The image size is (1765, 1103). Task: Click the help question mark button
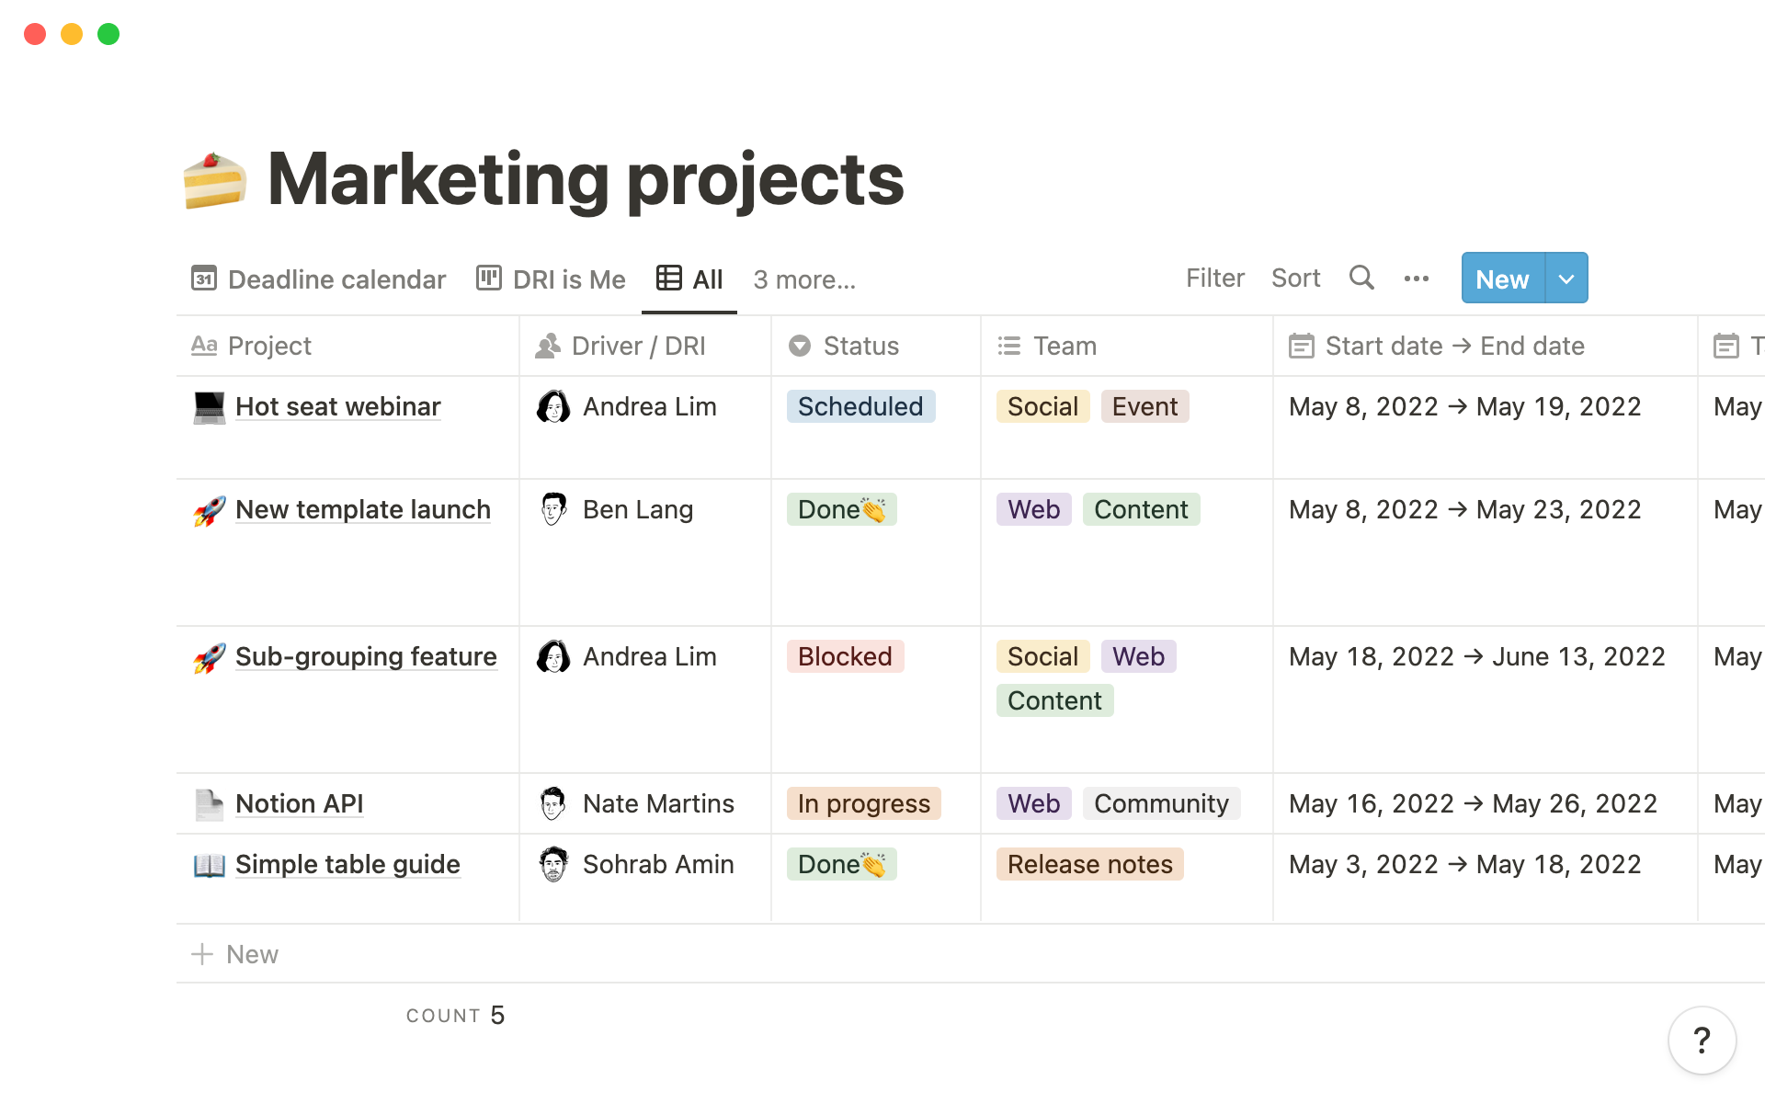[x=1702, y=1040]
